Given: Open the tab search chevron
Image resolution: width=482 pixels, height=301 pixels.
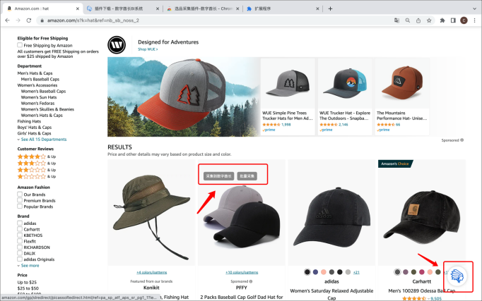Looking at the screenshot, I should coord(475,8).
